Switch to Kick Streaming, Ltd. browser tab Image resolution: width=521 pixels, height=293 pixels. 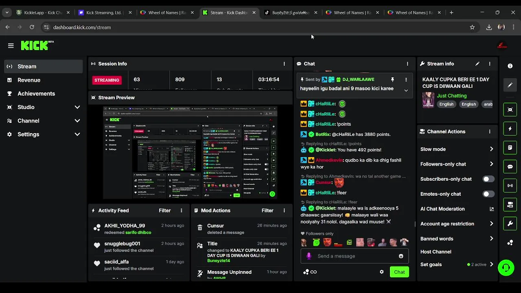(x=104, y=13)
